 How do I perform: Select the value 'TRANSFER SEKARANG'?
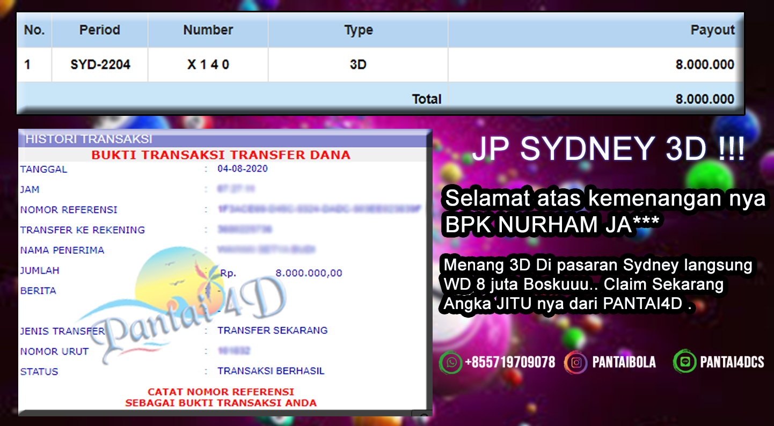273,330
